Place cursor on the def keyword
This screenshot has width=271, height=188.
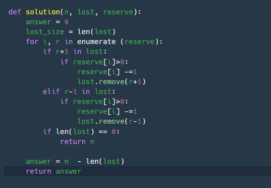(x=15, y=12)
